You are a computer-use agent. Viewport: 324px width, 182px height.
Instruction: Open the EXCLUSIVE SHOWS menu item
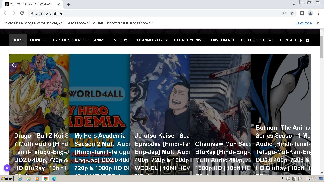[257, 40]
